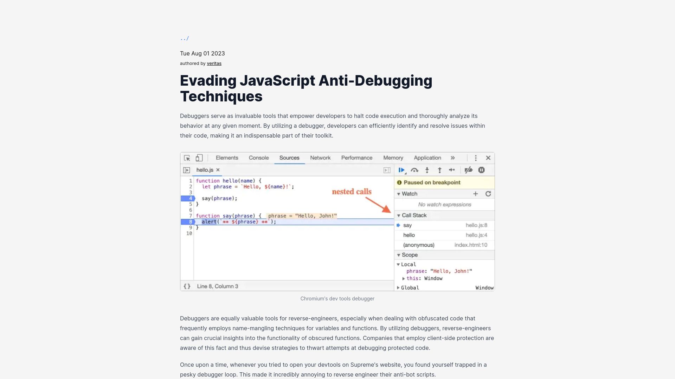Select the (anonymous) call stack frame

pyautogui.click(x=444, y=245)
